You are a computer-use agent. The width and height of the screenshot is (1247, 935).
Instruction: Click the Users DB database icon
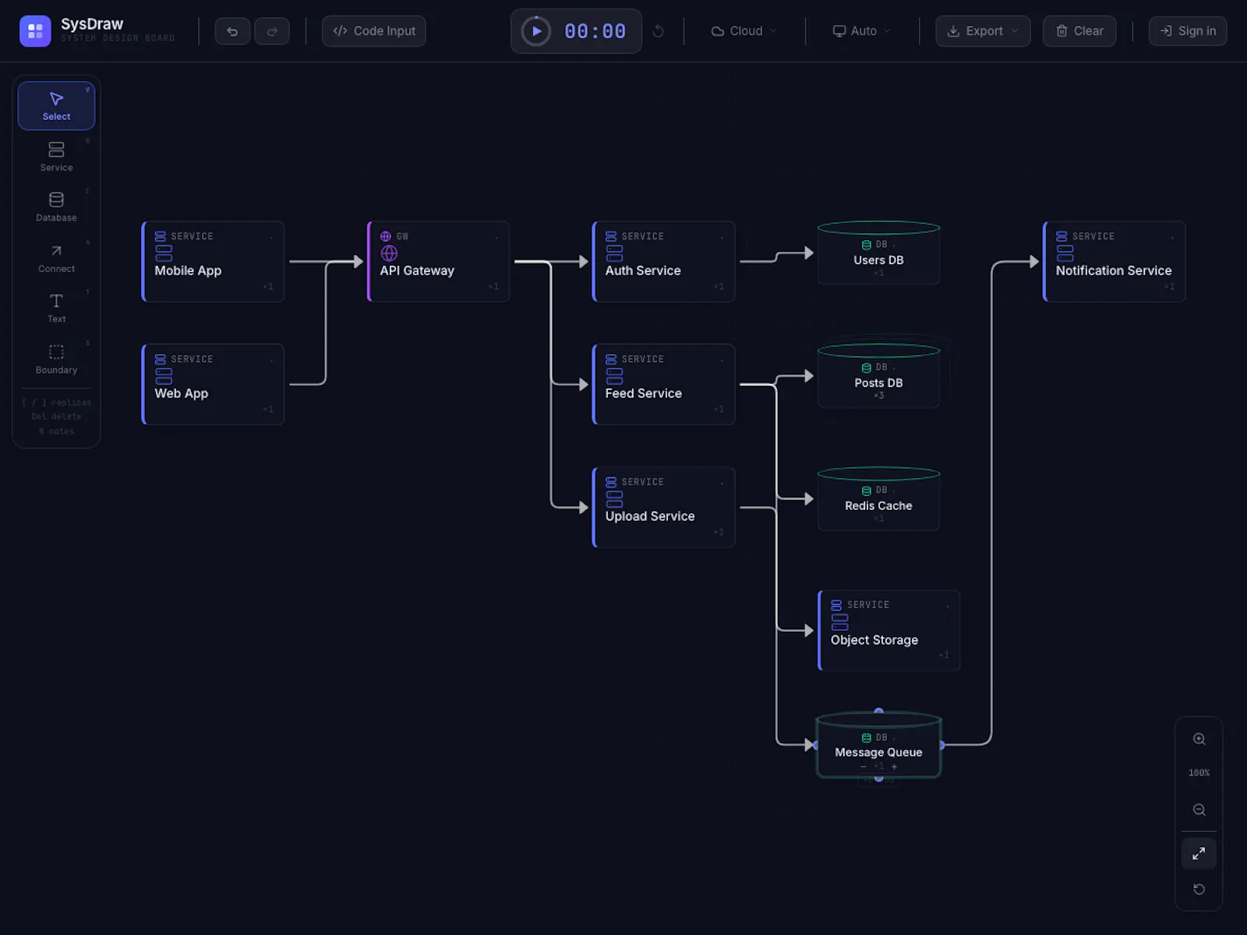point(866,245)
